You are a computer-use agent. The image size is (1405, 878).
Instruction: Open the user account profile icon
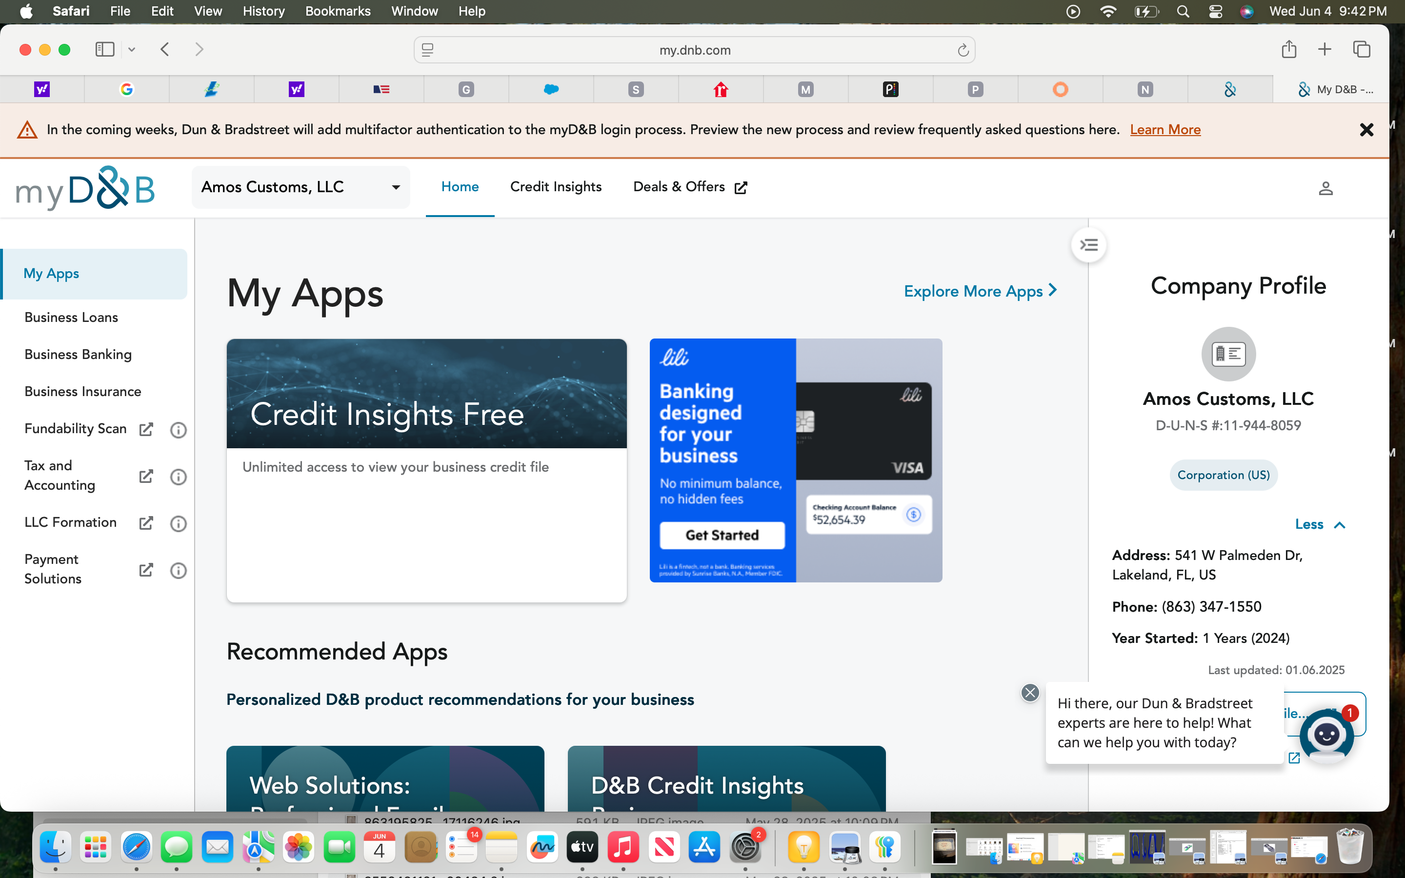tap(1325, 188)
